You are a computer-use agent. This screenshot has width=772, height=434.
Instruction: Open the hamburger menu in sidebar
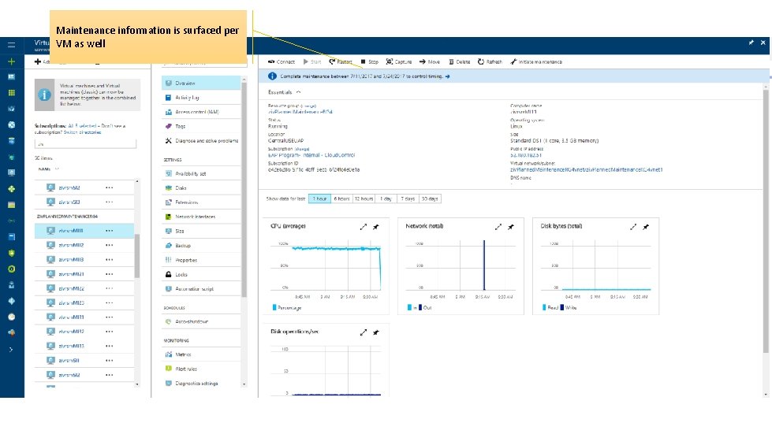tap(11, 45)
